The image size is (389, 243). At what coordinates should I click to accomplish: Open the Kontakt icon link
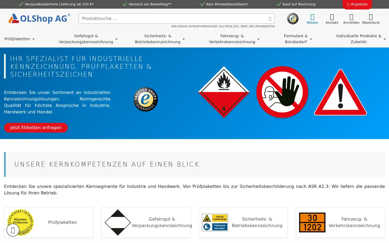(x=332, y=19)
